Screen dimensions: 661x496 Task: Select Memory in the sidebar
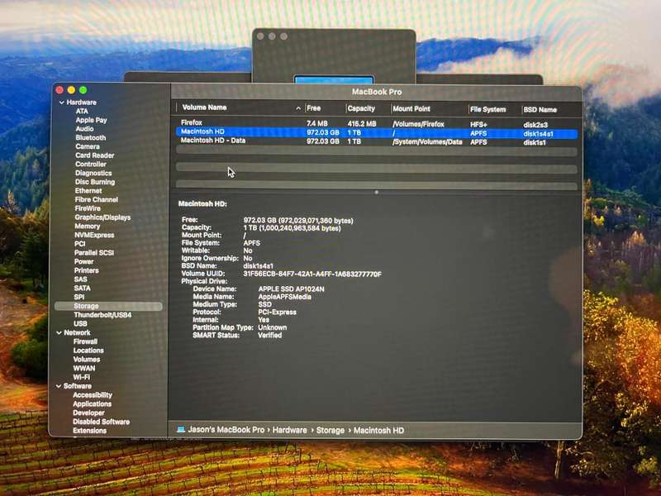[87, 227]
